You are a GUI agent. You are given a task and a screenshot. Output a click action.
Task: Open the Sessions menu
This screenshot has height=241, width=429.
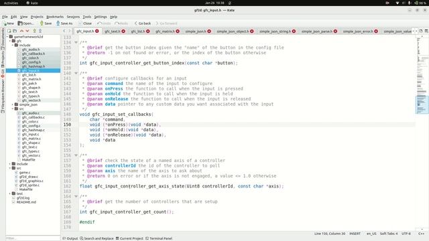(x=73, y=17)
